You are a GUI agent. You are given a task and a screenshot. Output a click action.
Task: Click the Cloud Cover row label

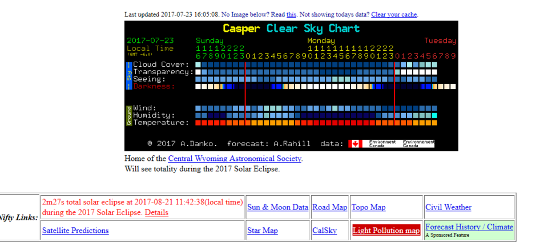pos(161,64)
